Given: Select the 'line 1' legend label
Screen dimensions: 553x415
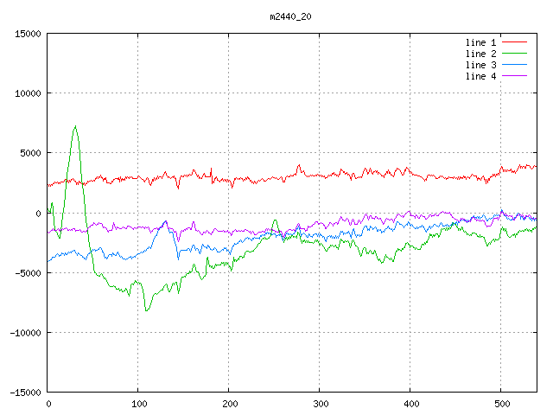Looking at the screenshot, I should pos(480,42).
